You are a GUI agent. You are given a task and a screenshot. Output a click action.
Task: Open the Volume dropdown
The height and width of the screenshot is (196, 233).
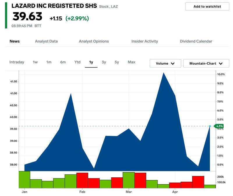(x=165, y=63)
